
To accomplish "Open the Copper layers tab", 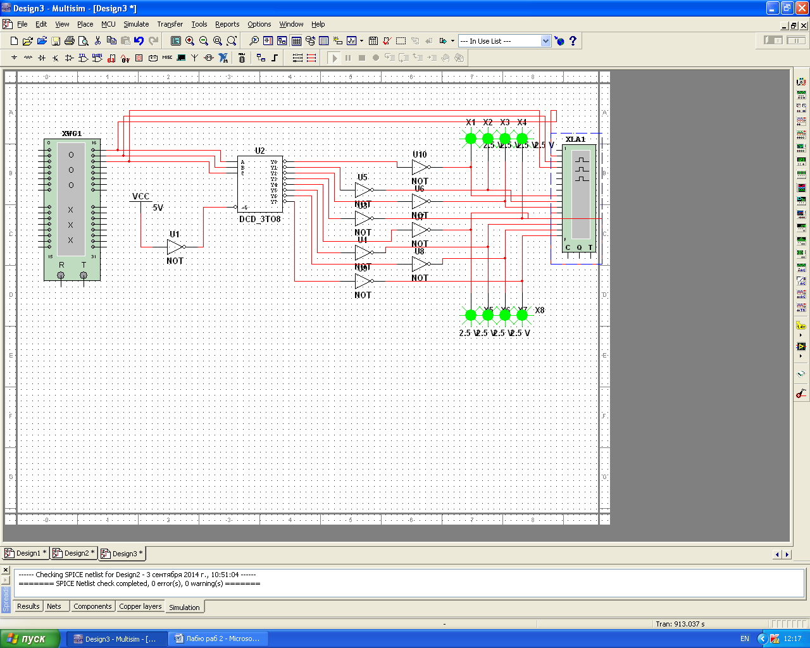I will 140,606.
